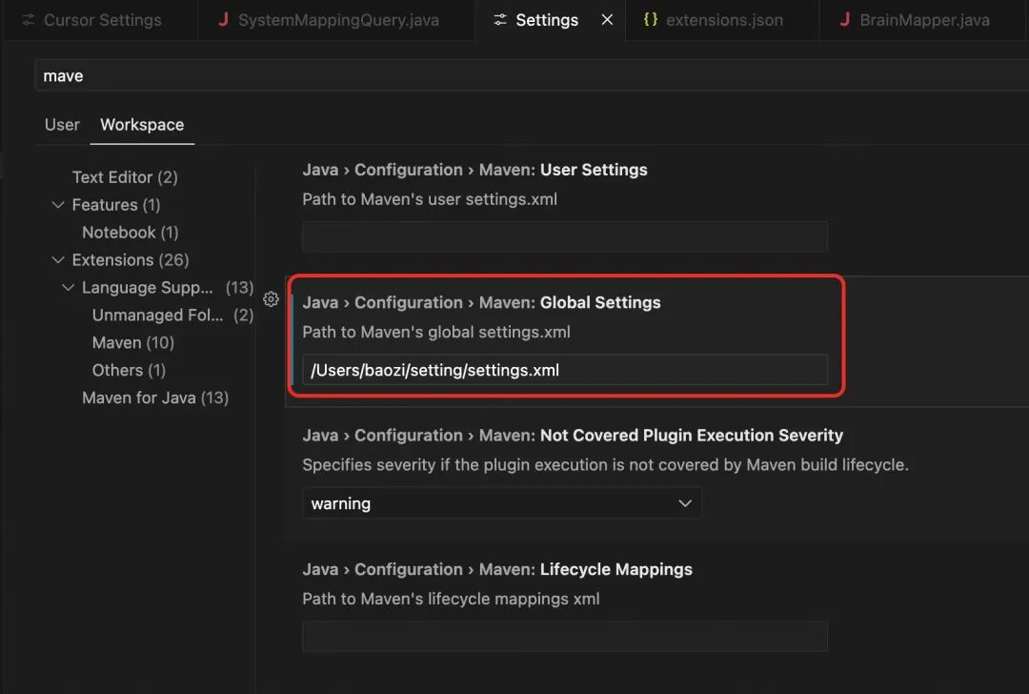Click the sliders icon on Cursor Settings tab

[28, 20]
